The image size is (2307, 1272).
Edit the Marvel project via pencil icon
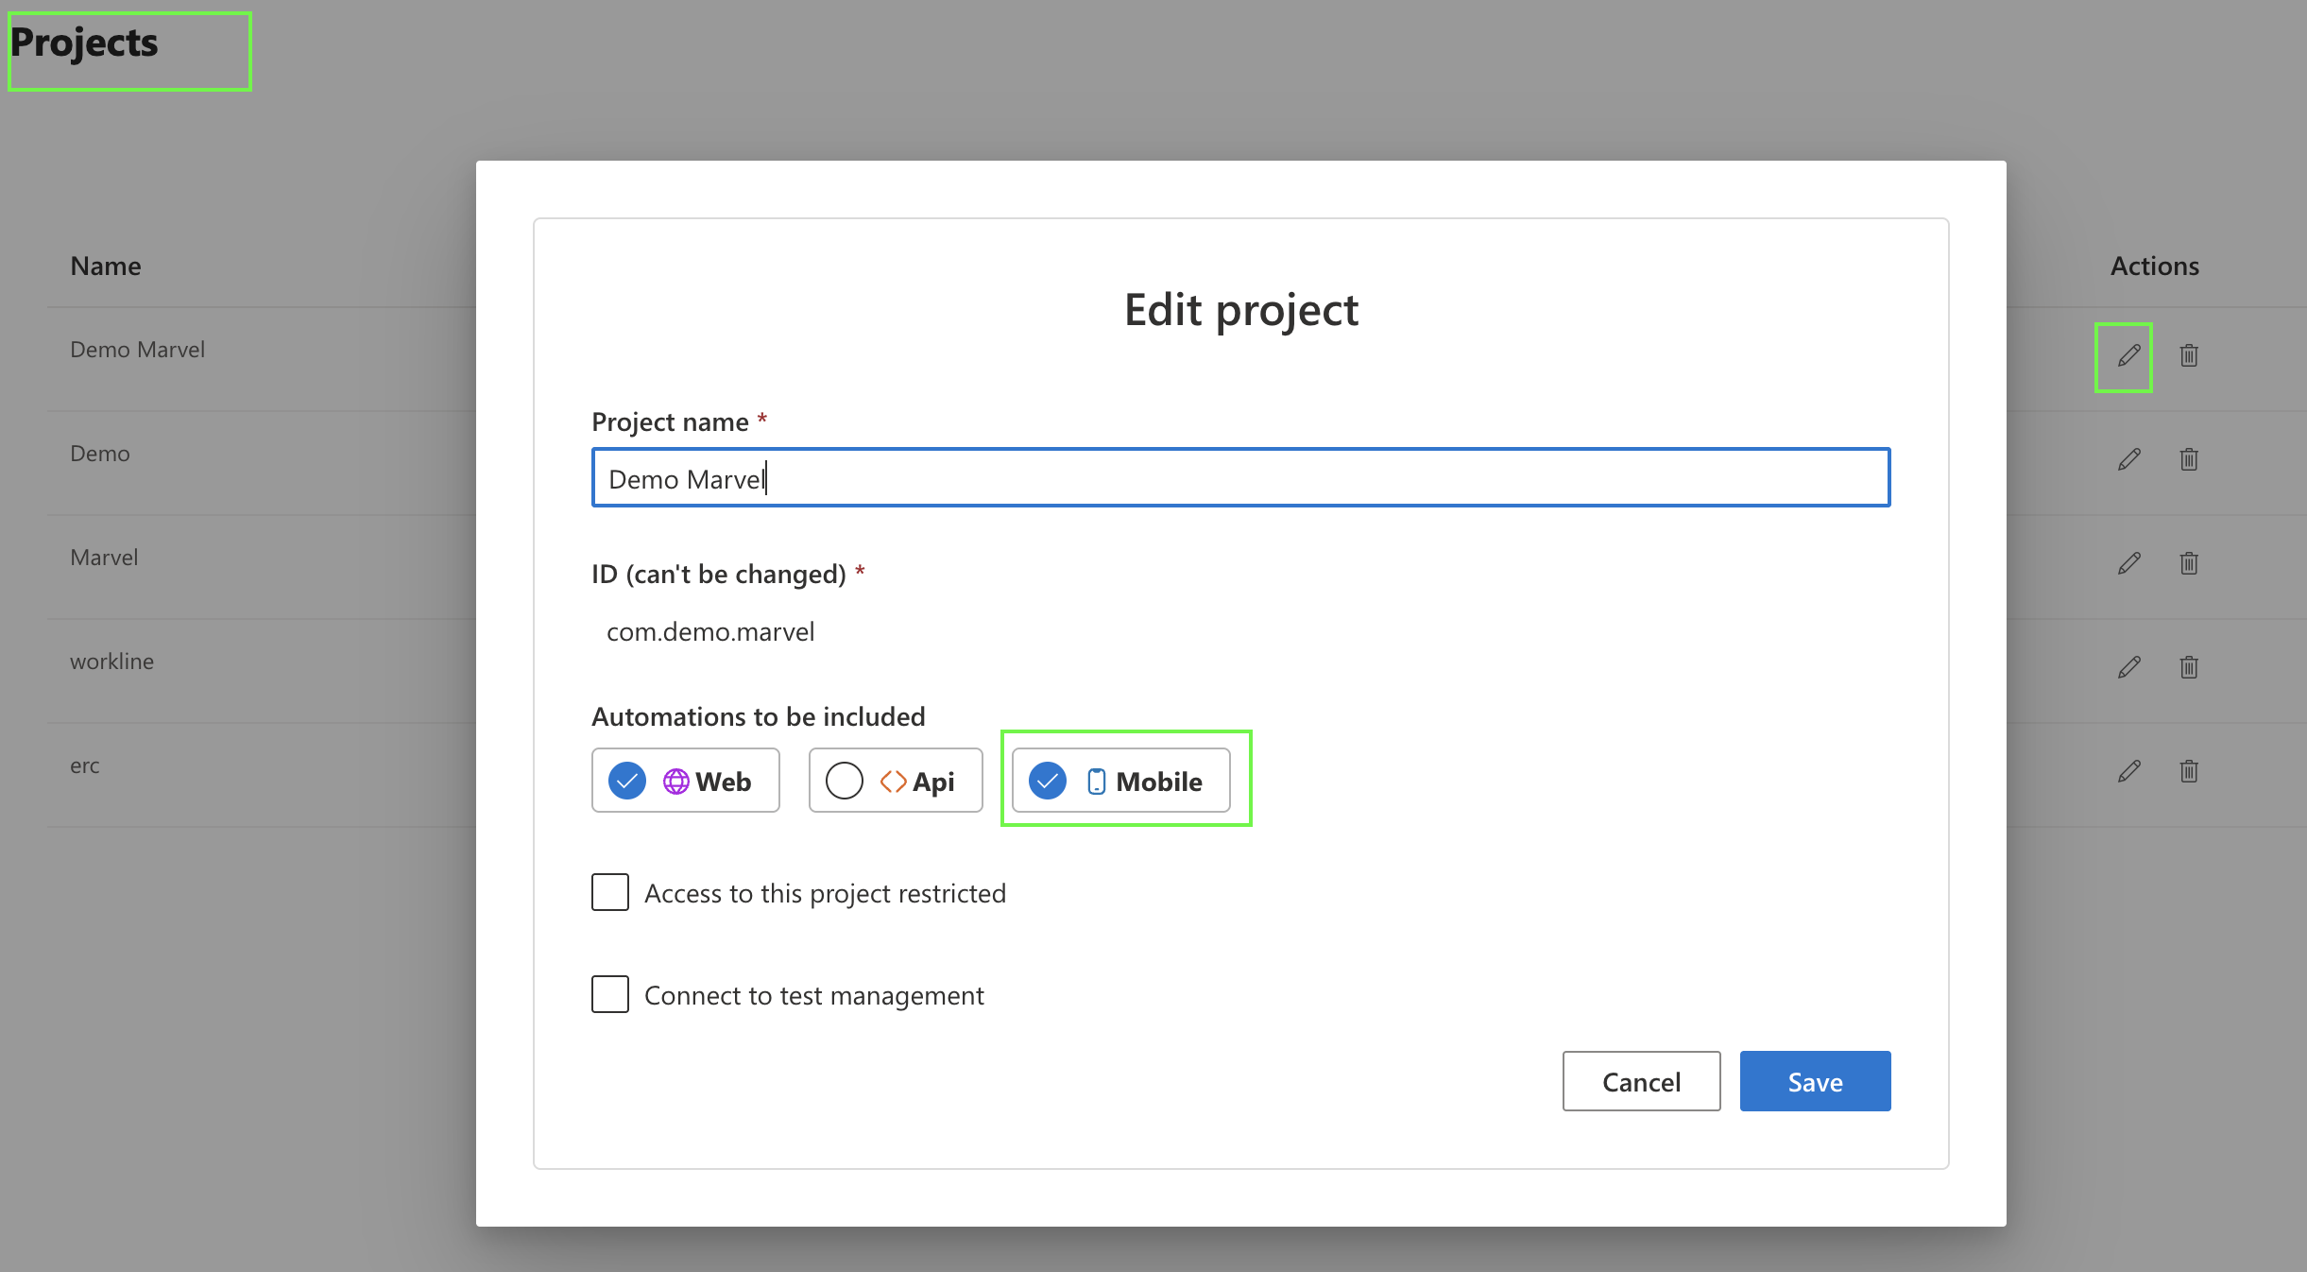tap(2128, 564)
